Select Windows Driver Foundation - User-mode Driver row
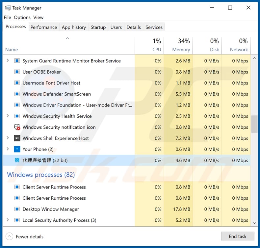 tap(127, 105)
